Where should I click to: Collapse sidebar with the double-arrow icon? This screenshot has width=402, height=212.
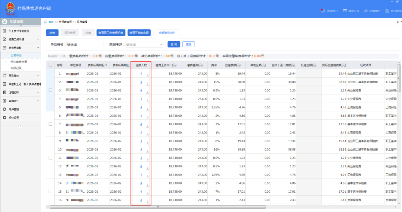pyautogui.click(x=20, y=126)
